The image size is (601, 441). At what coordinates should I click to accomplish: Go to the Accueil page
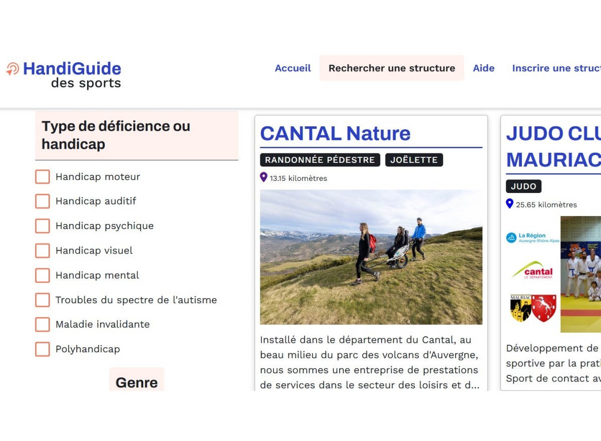tap(292, 68)
